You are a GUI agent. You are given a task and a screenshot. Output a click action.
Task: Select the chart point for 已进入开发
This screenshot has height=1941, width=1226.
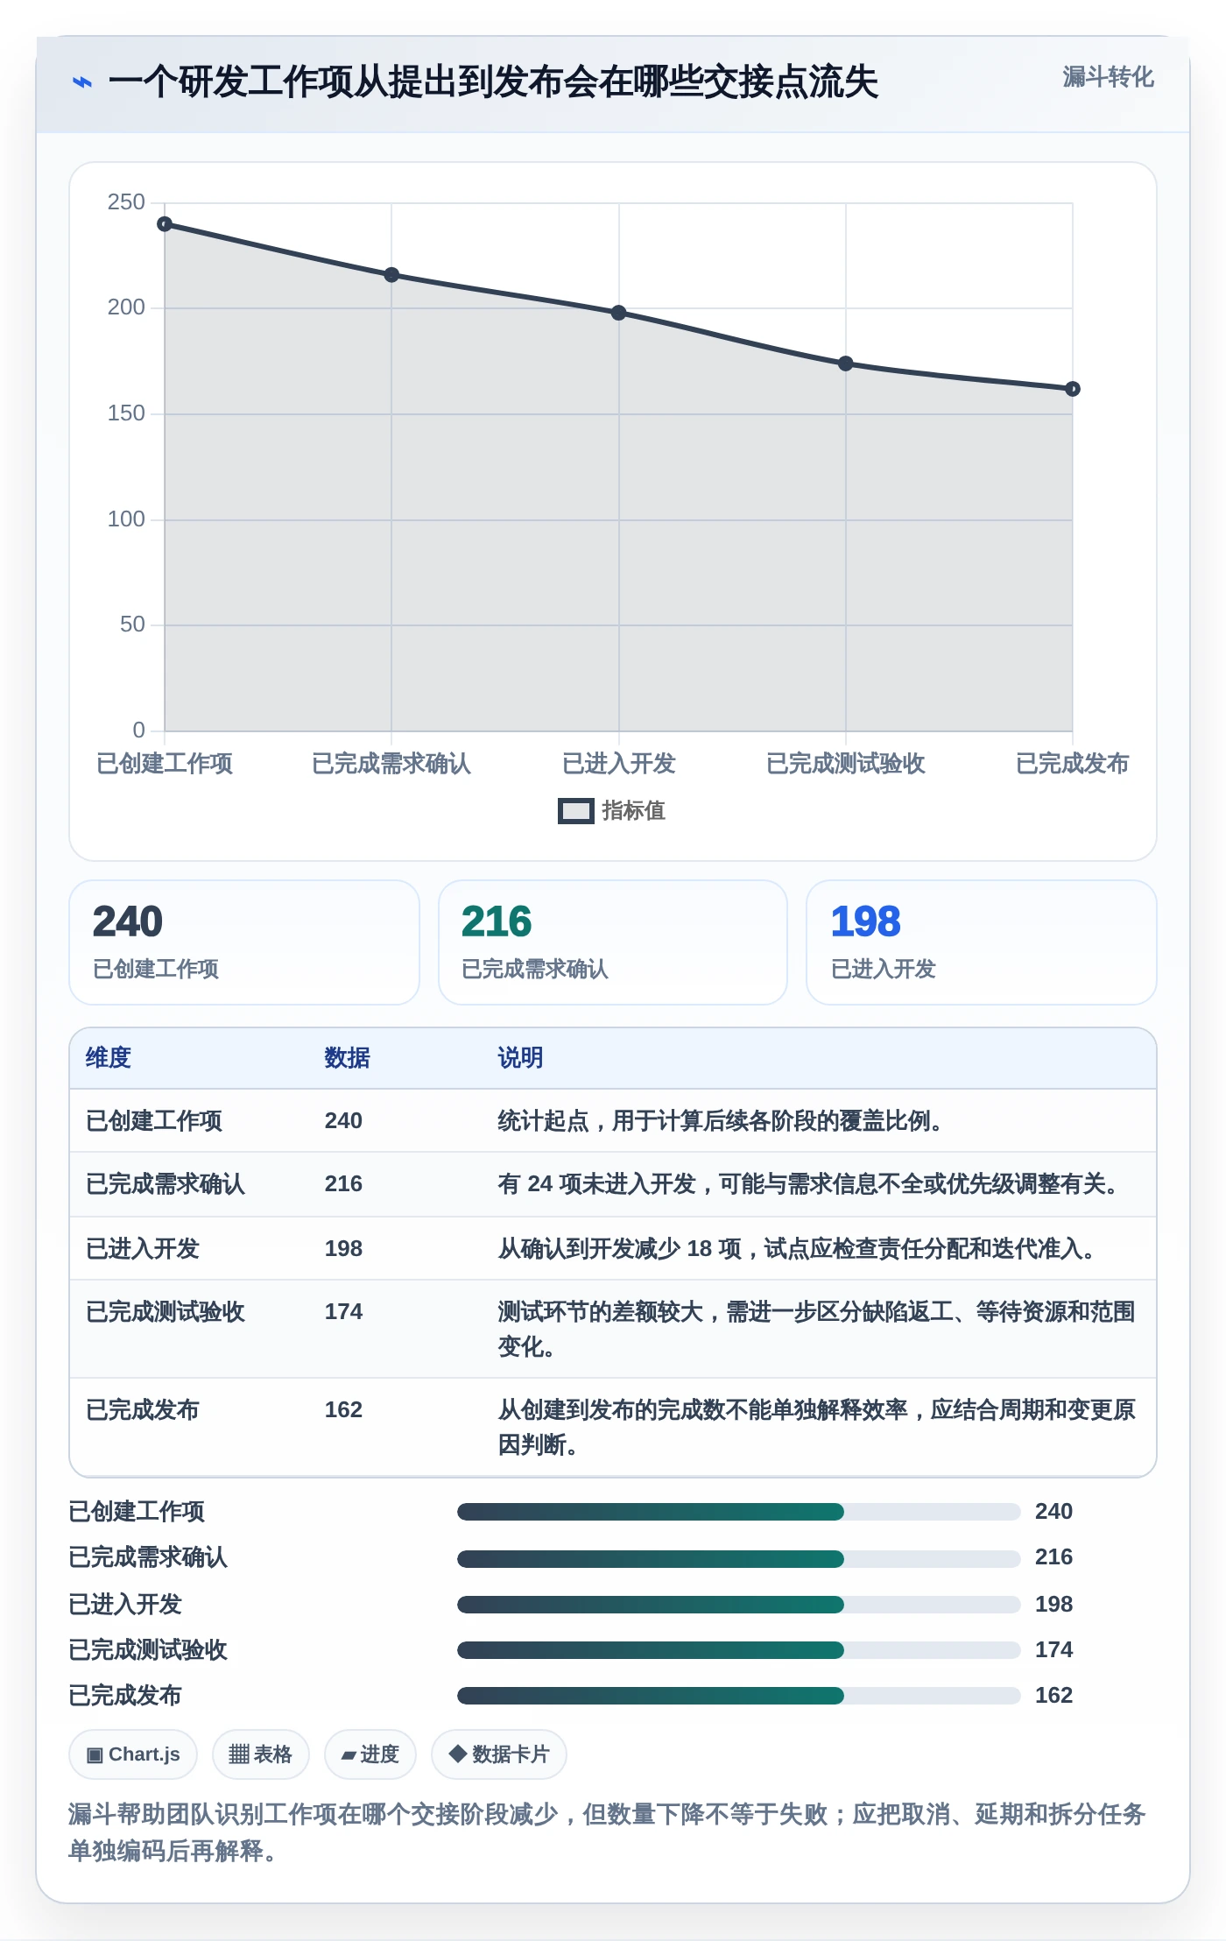(x=618, y=313)
